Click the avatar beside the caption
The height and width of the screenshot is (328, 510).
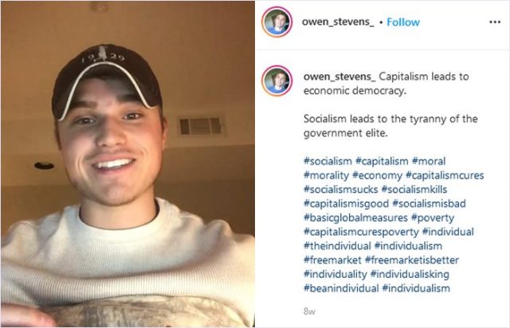coord(277,81)
